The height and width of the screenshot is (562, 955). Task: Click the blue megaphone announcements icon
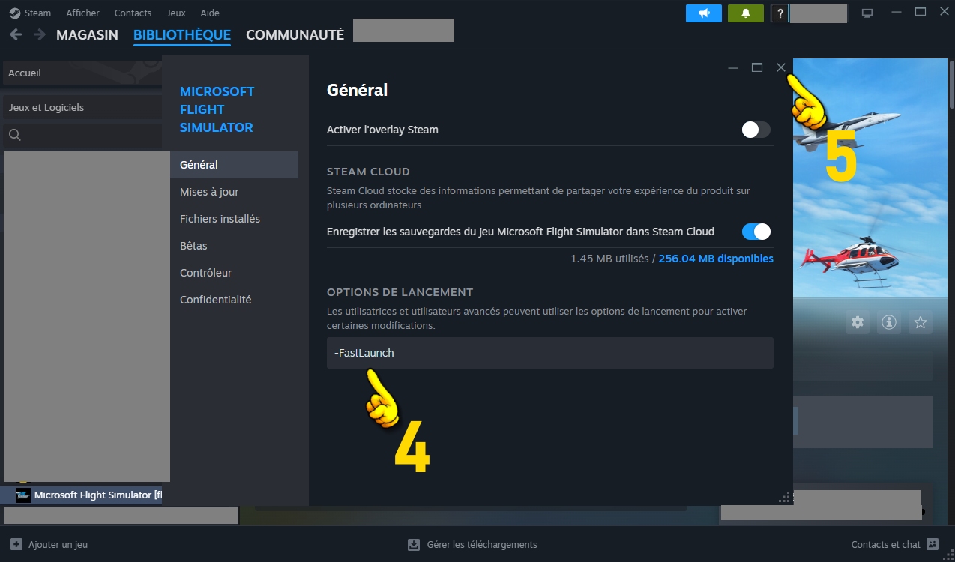pos(704,13)
